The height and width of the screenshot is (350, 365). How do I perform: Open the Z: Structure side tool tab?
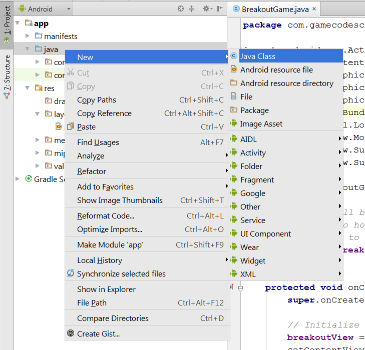[7, 76]
